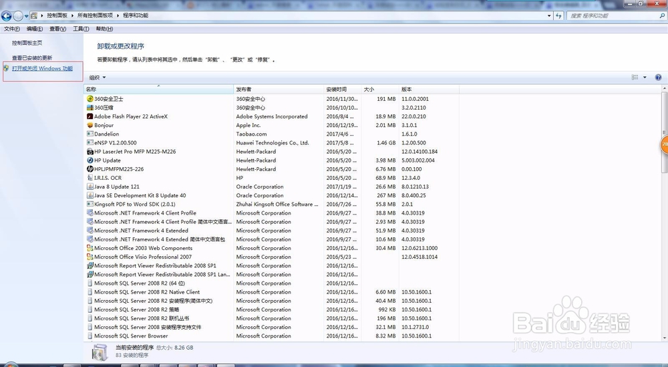Select the I.R.I.S. OCR icon

90,178
